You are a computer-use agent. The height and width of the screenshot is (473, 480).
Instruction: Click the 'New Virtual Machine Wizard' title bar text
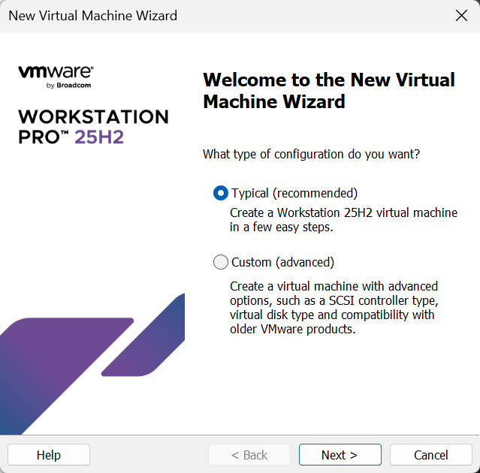(92, 16)
